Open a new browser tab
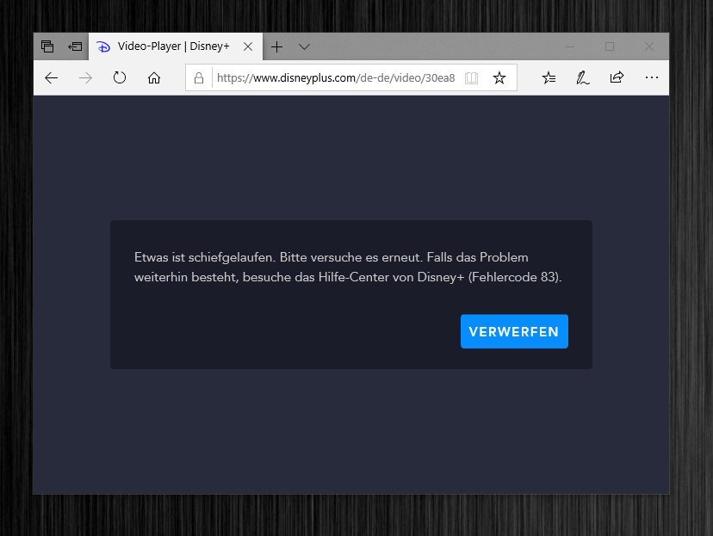 click(276, 46)
